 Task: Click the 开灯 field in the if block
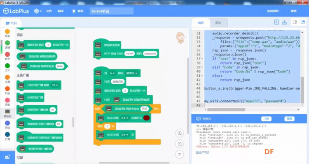(x=144, y=109)
